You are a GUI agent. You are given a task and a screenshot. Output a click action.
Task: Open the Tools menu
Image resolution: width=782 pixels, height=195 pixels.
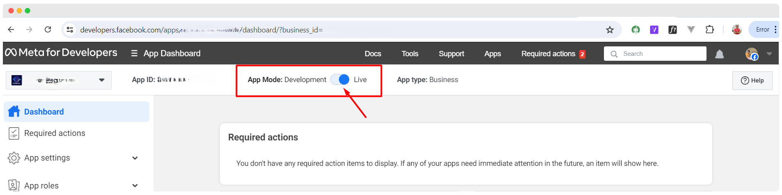pyautogui.click(x=410, y=54)
